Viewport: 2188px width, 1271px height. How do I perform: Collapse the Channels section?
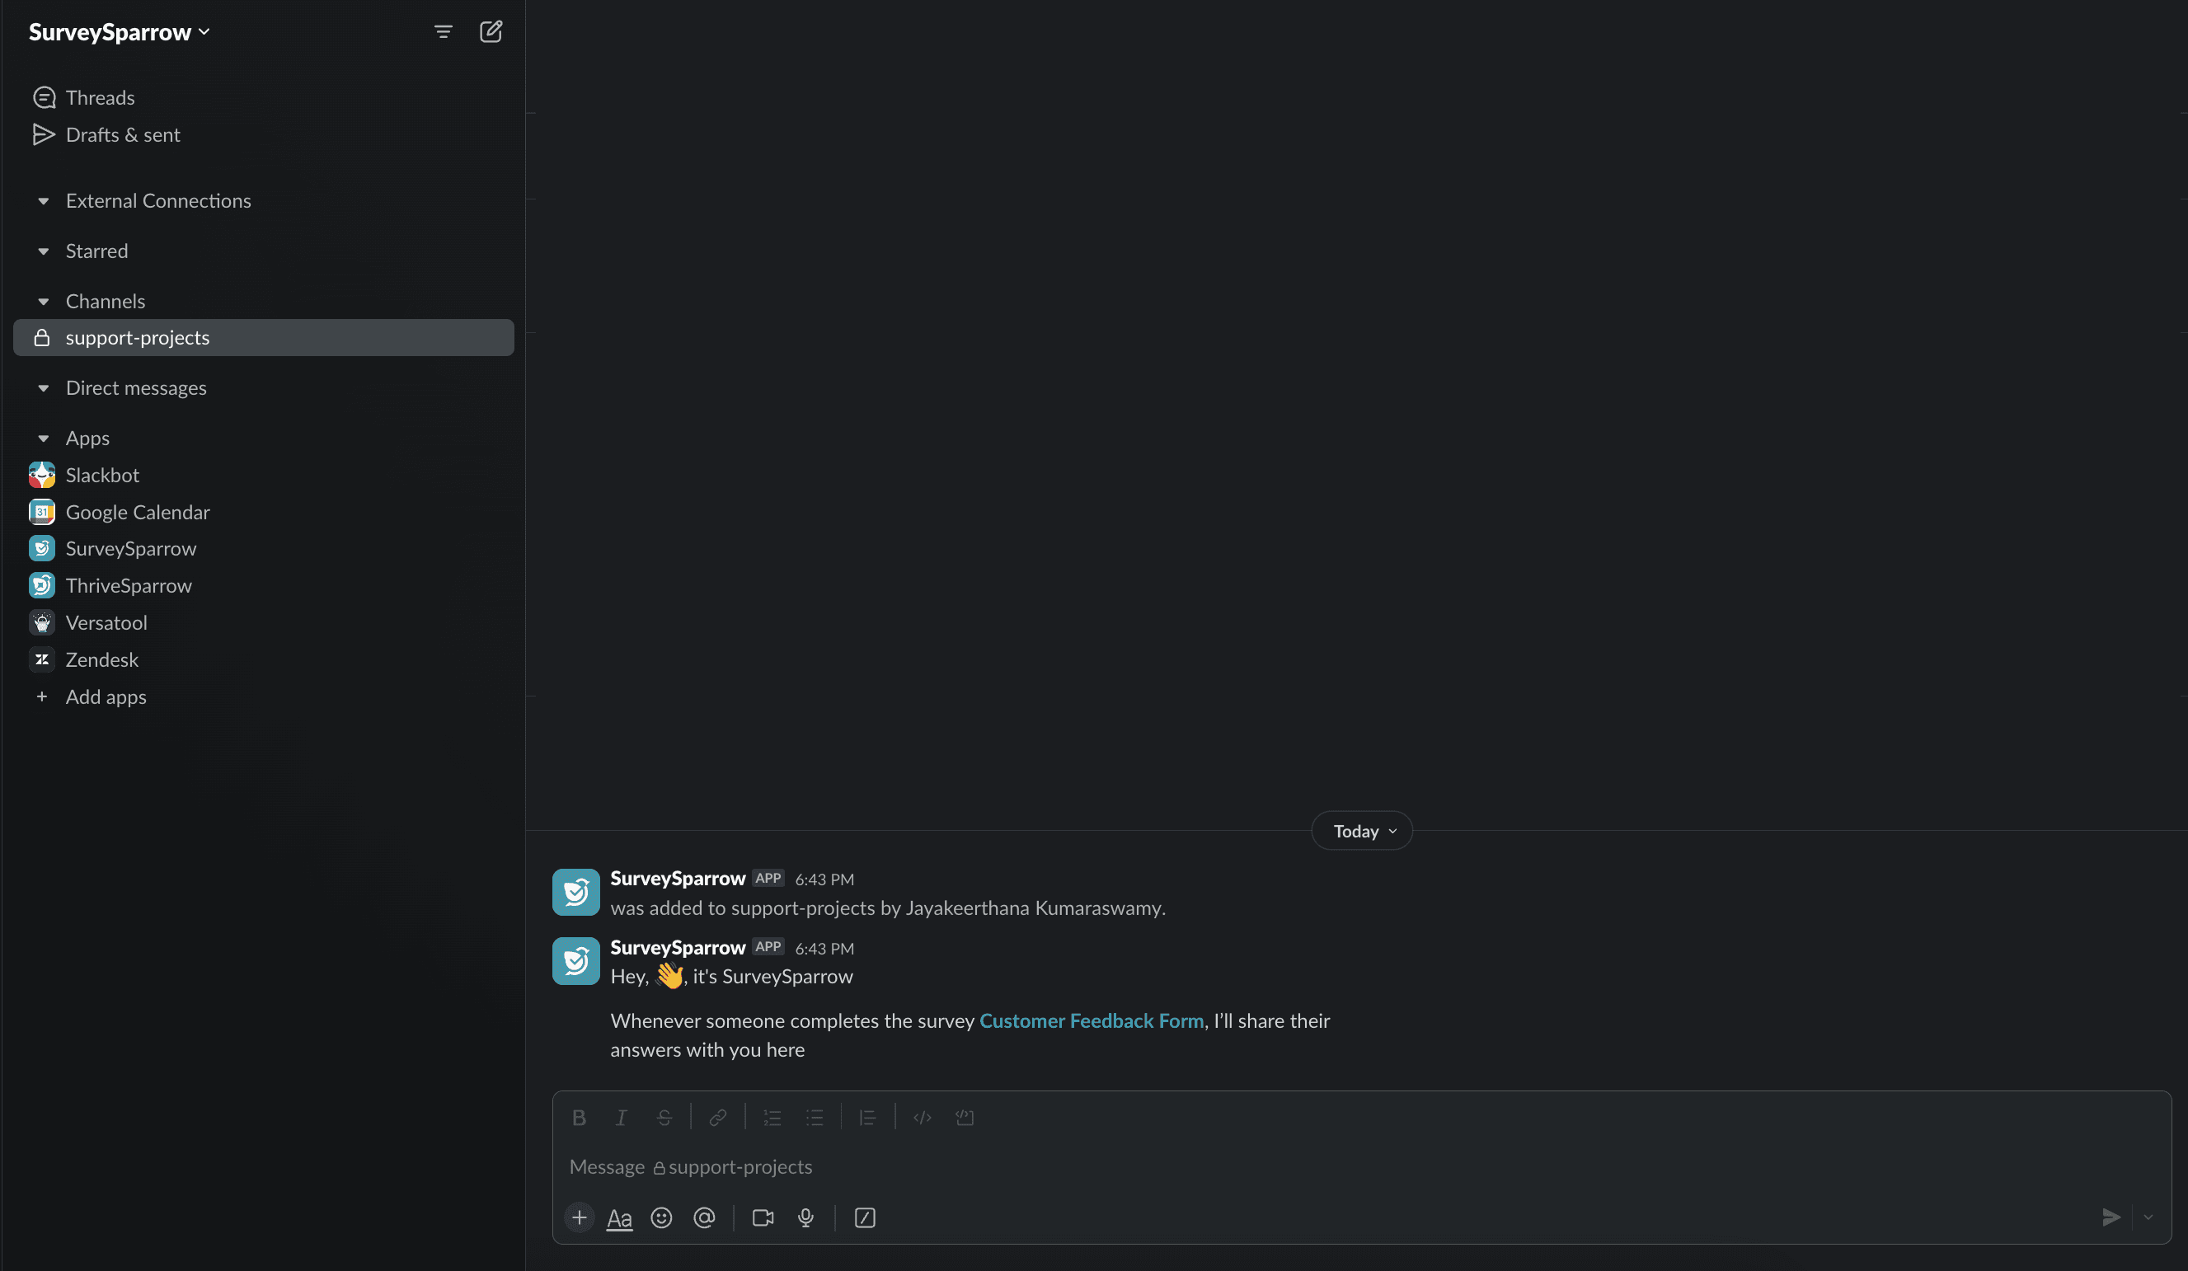(x=44, y=300)
